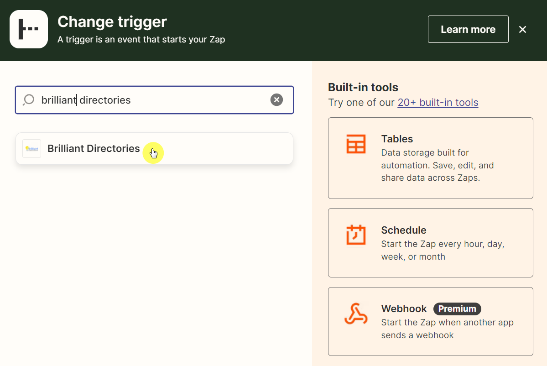Click the Webhook description text
Image resolution: width=547 pixels, height=366 pixels.
[x=447, y=329]
